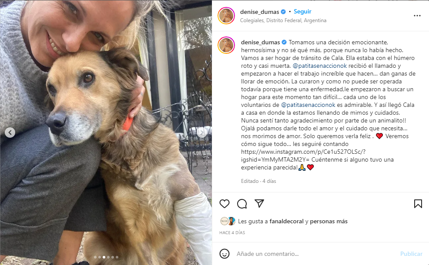The height and width of the screenshot is (265, 429).
Task: Open second @patitasenaccionok mention in caption
Action: pyautogui.click(x=308, y=105)
